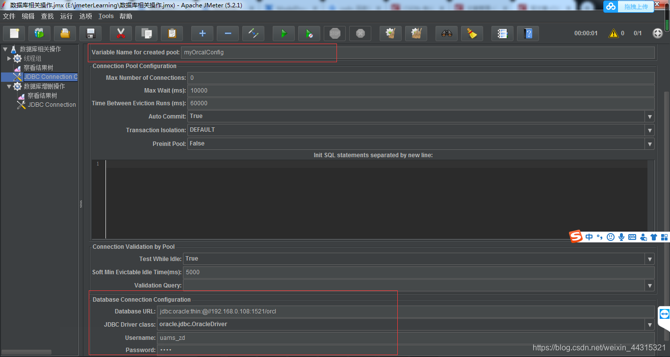Save the test plan
The image size is (670, 357).
(91, 33)
